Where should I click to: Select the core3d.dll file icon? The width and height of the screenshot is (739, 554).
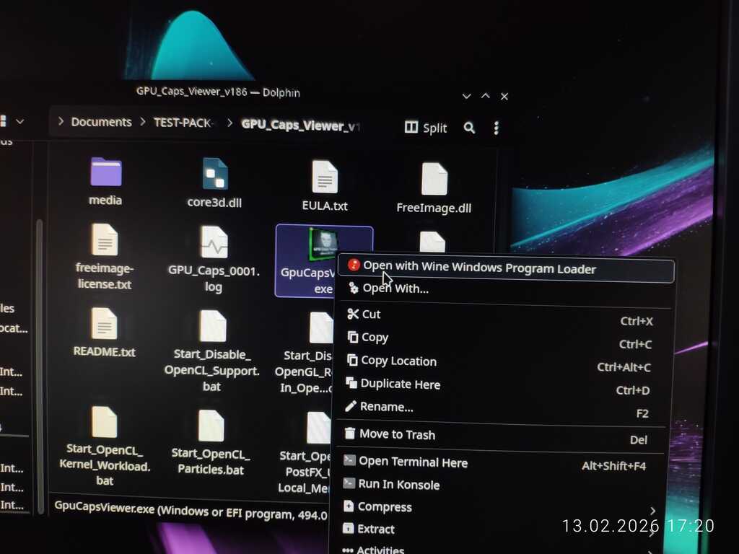coord(215,174)
